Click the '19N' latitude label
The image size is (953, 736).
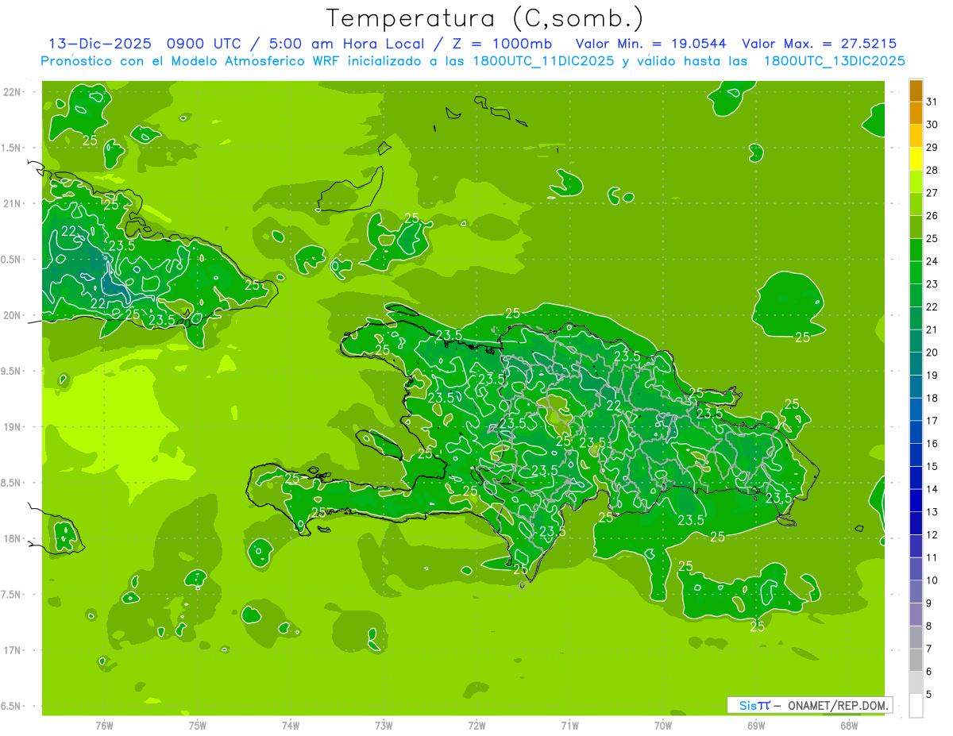(x=11, y=427)
